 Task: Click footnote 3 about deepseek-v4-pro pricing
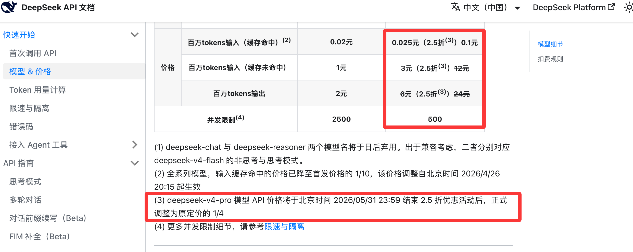click(331, 207)
